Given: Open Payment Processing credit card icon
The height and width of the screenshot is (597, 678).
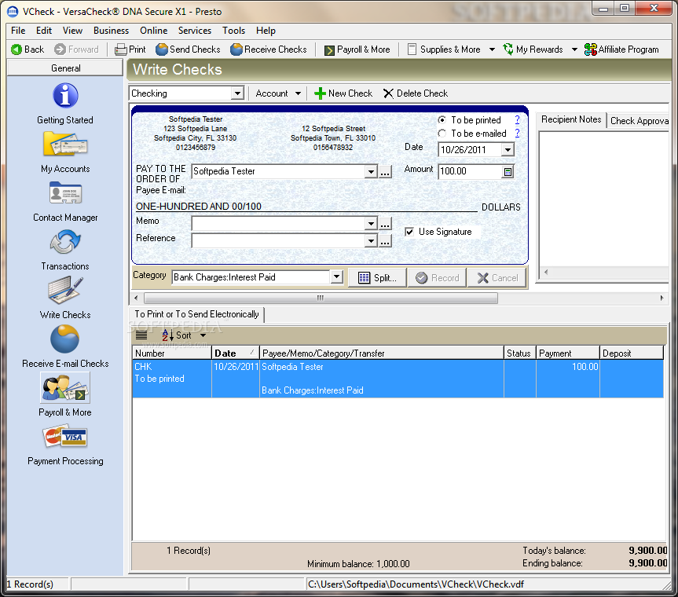Looking at the screenshot, I should tap(65, 437).
